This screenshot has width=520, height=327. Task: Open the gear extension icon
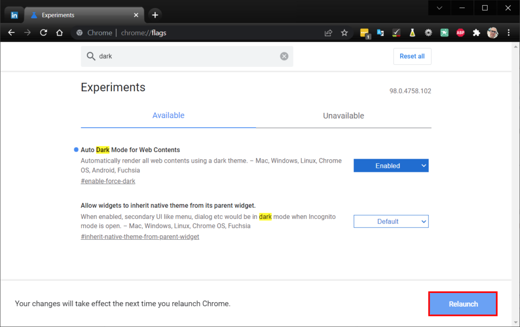(x=429, y=33)
